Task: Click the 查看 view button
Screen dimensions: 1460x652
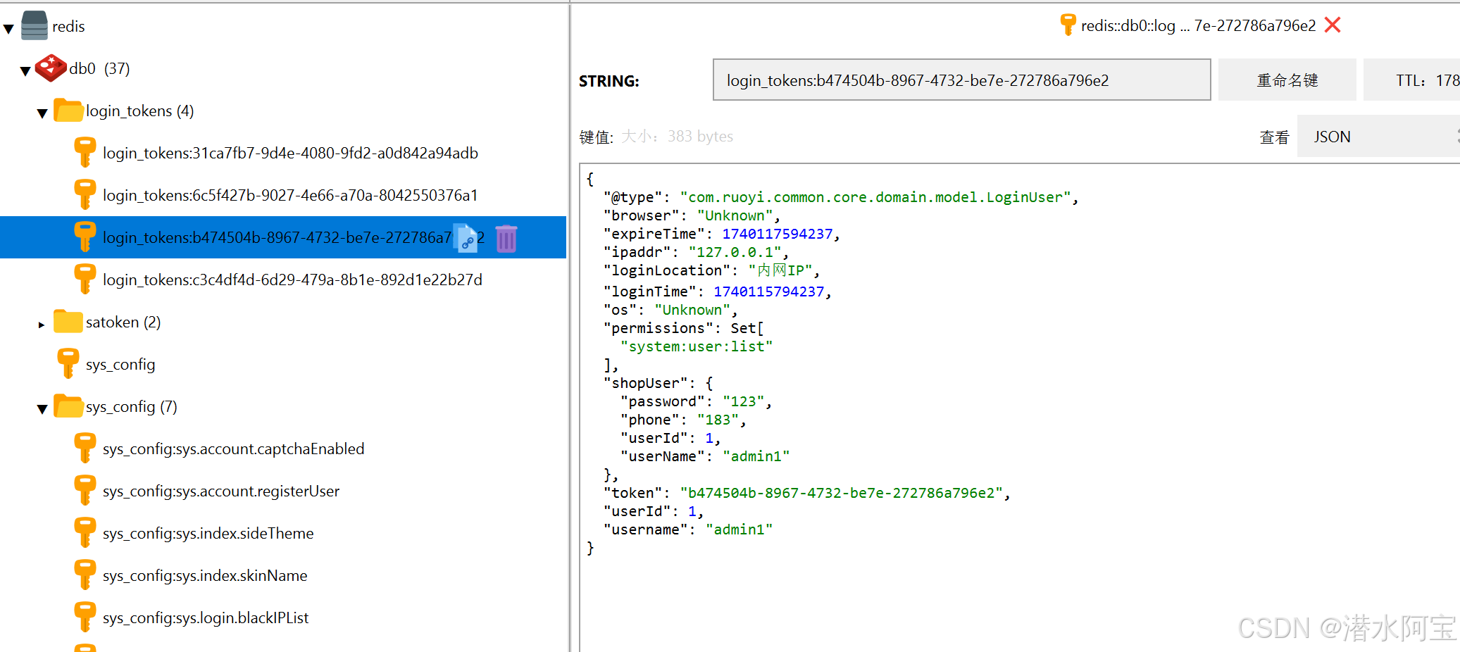Action: point(1275,137)
